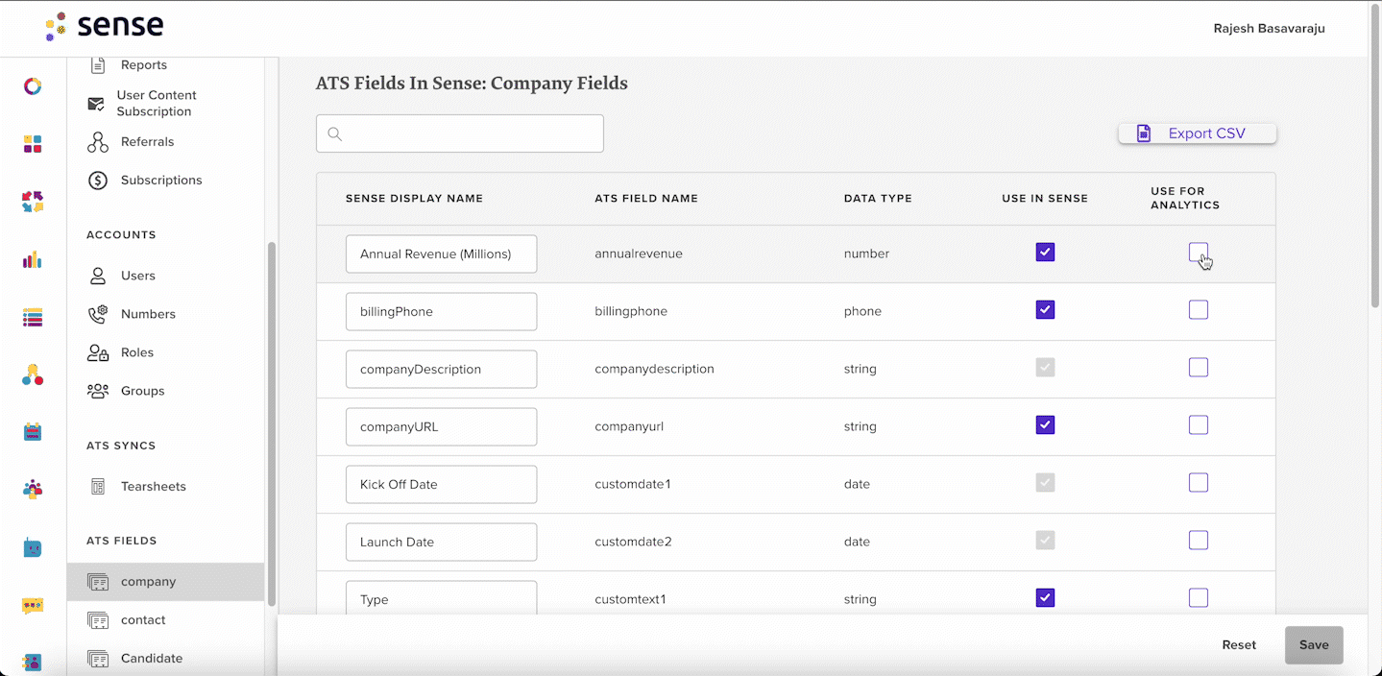Edit the Type display name field
The width and height of the screenshot is (1382, 676).
tap(442, 597)
